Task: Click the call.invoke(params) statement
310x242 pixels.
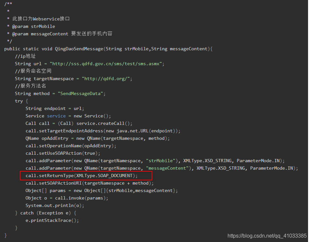Action: click(80, 198)
